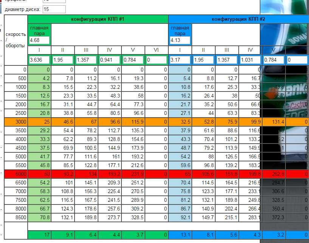Click the диаметр диска label
This screenshot has width=309, height=243.
click(22, 9)
